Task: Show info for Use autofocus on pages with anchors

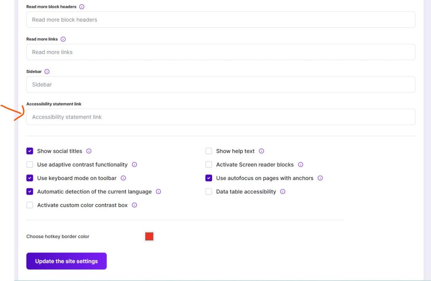Action: coord(320,178)
